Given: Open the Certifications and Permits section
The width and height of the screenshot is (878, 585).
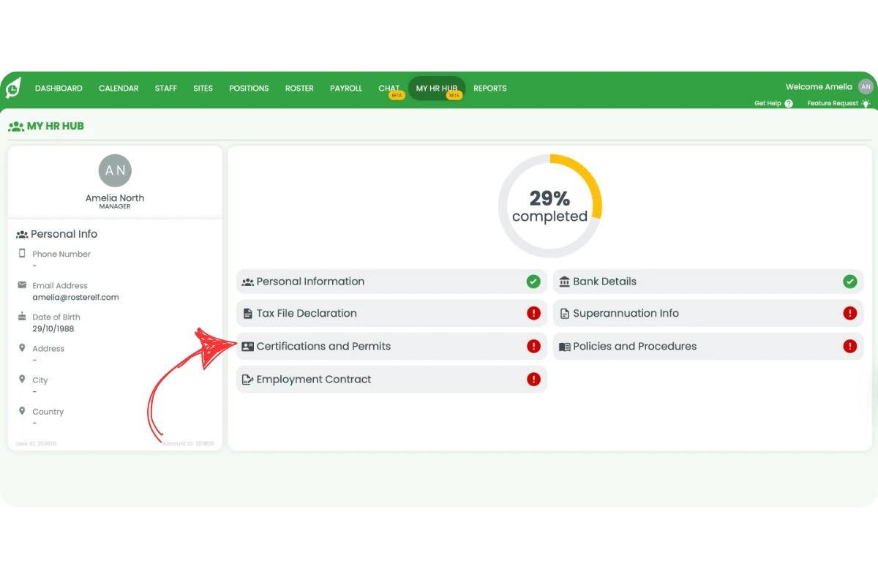Looking at the screenshot, I should pyautogui.click(x=391, y=347).
